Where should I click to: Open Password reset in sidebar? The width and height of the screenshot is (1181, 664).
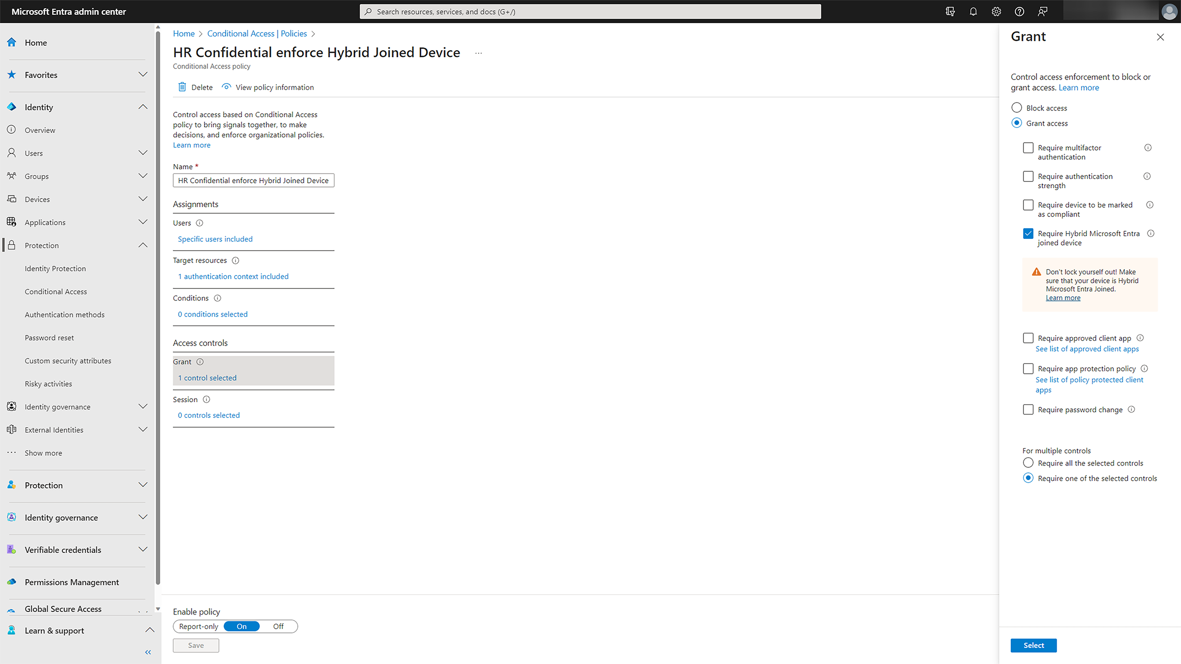click(49, 338)
